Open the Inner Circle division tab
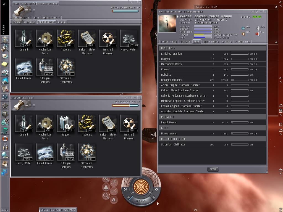Viewport: 283px width, 212px height. (x=52, y=18)
